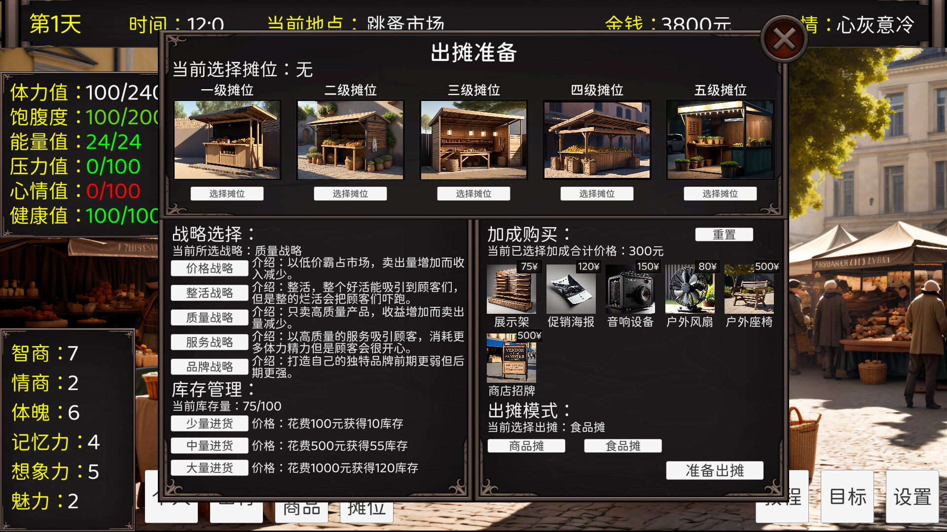Switch strategy to service strategy (服务战略)
The height and width of the screenshot is (532, 947).
point(209,342)
